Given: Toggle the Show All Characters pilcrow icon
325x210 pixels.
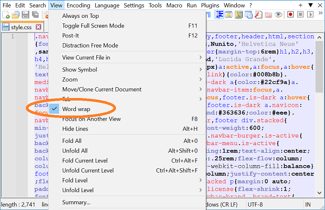Looking at the screenshot, I should tap(209, 15).
